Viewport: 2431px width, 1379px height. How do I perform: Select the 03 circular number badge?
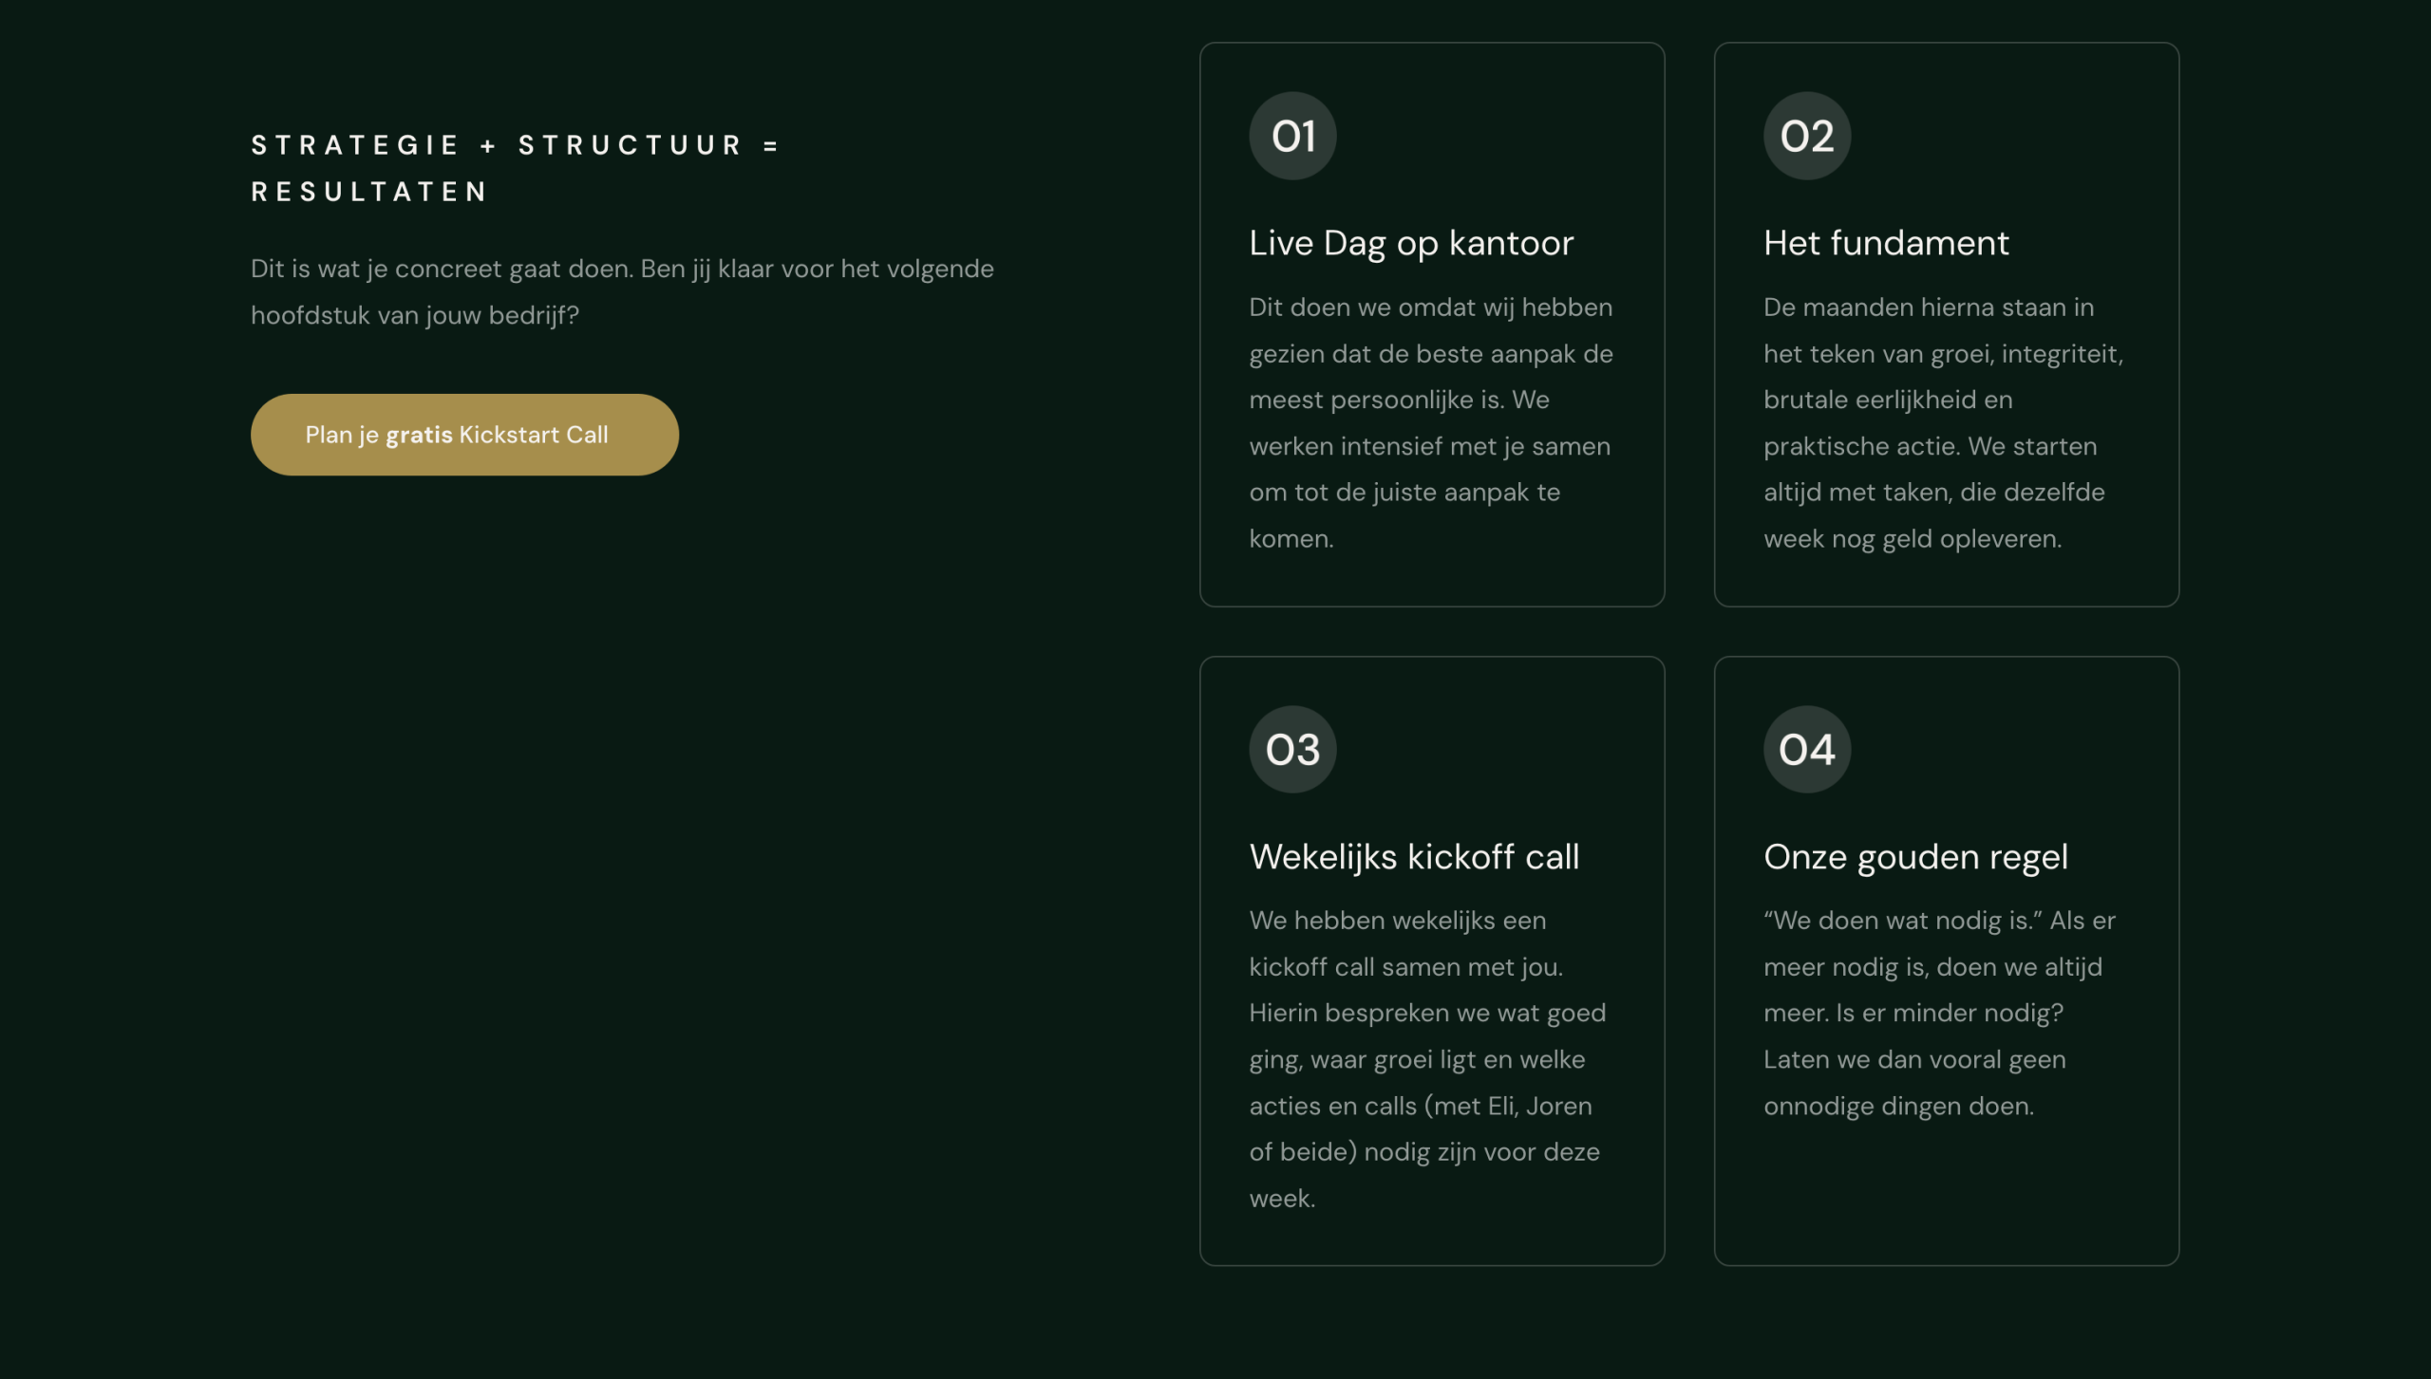[1292, 750]
